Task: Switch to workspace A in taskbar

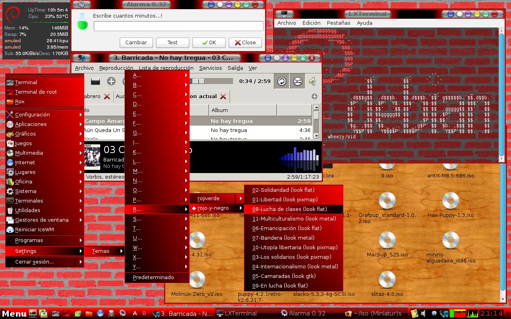Action: [135, 313]
